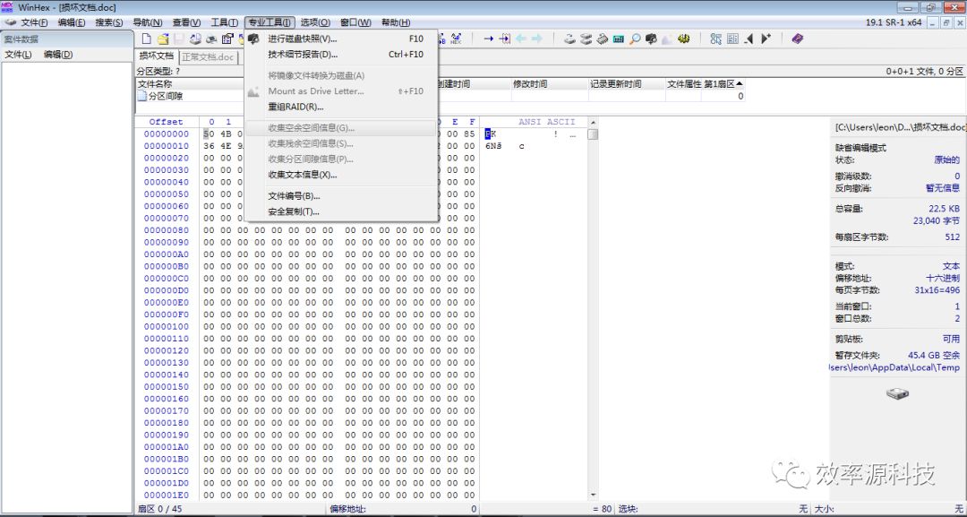The height and width of the screenshot is (517, 967).
Task: Open file properties toolbar icon
Action: point(227,39)
